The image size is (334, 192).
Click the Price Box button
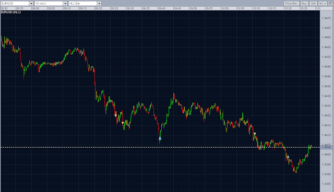(x=291, y=4)
